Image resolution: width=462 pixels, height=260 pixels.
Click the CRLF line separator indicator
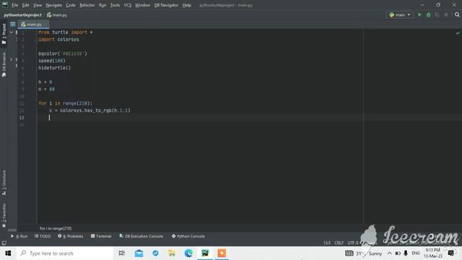[x=339, y=243]
